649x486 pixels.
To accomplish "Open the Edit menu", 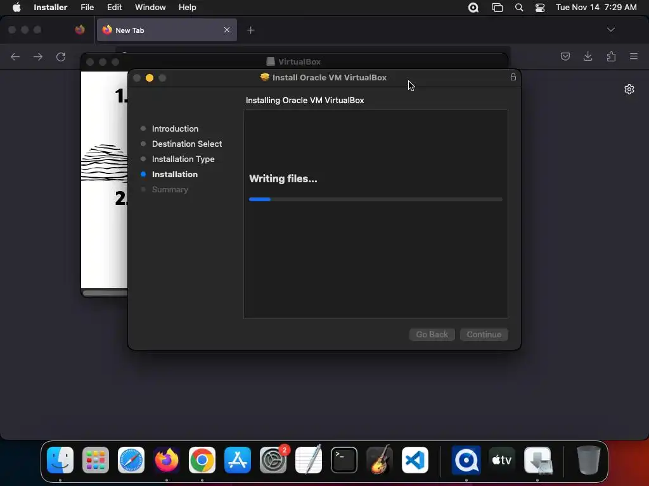I will [x=114, y=7].
